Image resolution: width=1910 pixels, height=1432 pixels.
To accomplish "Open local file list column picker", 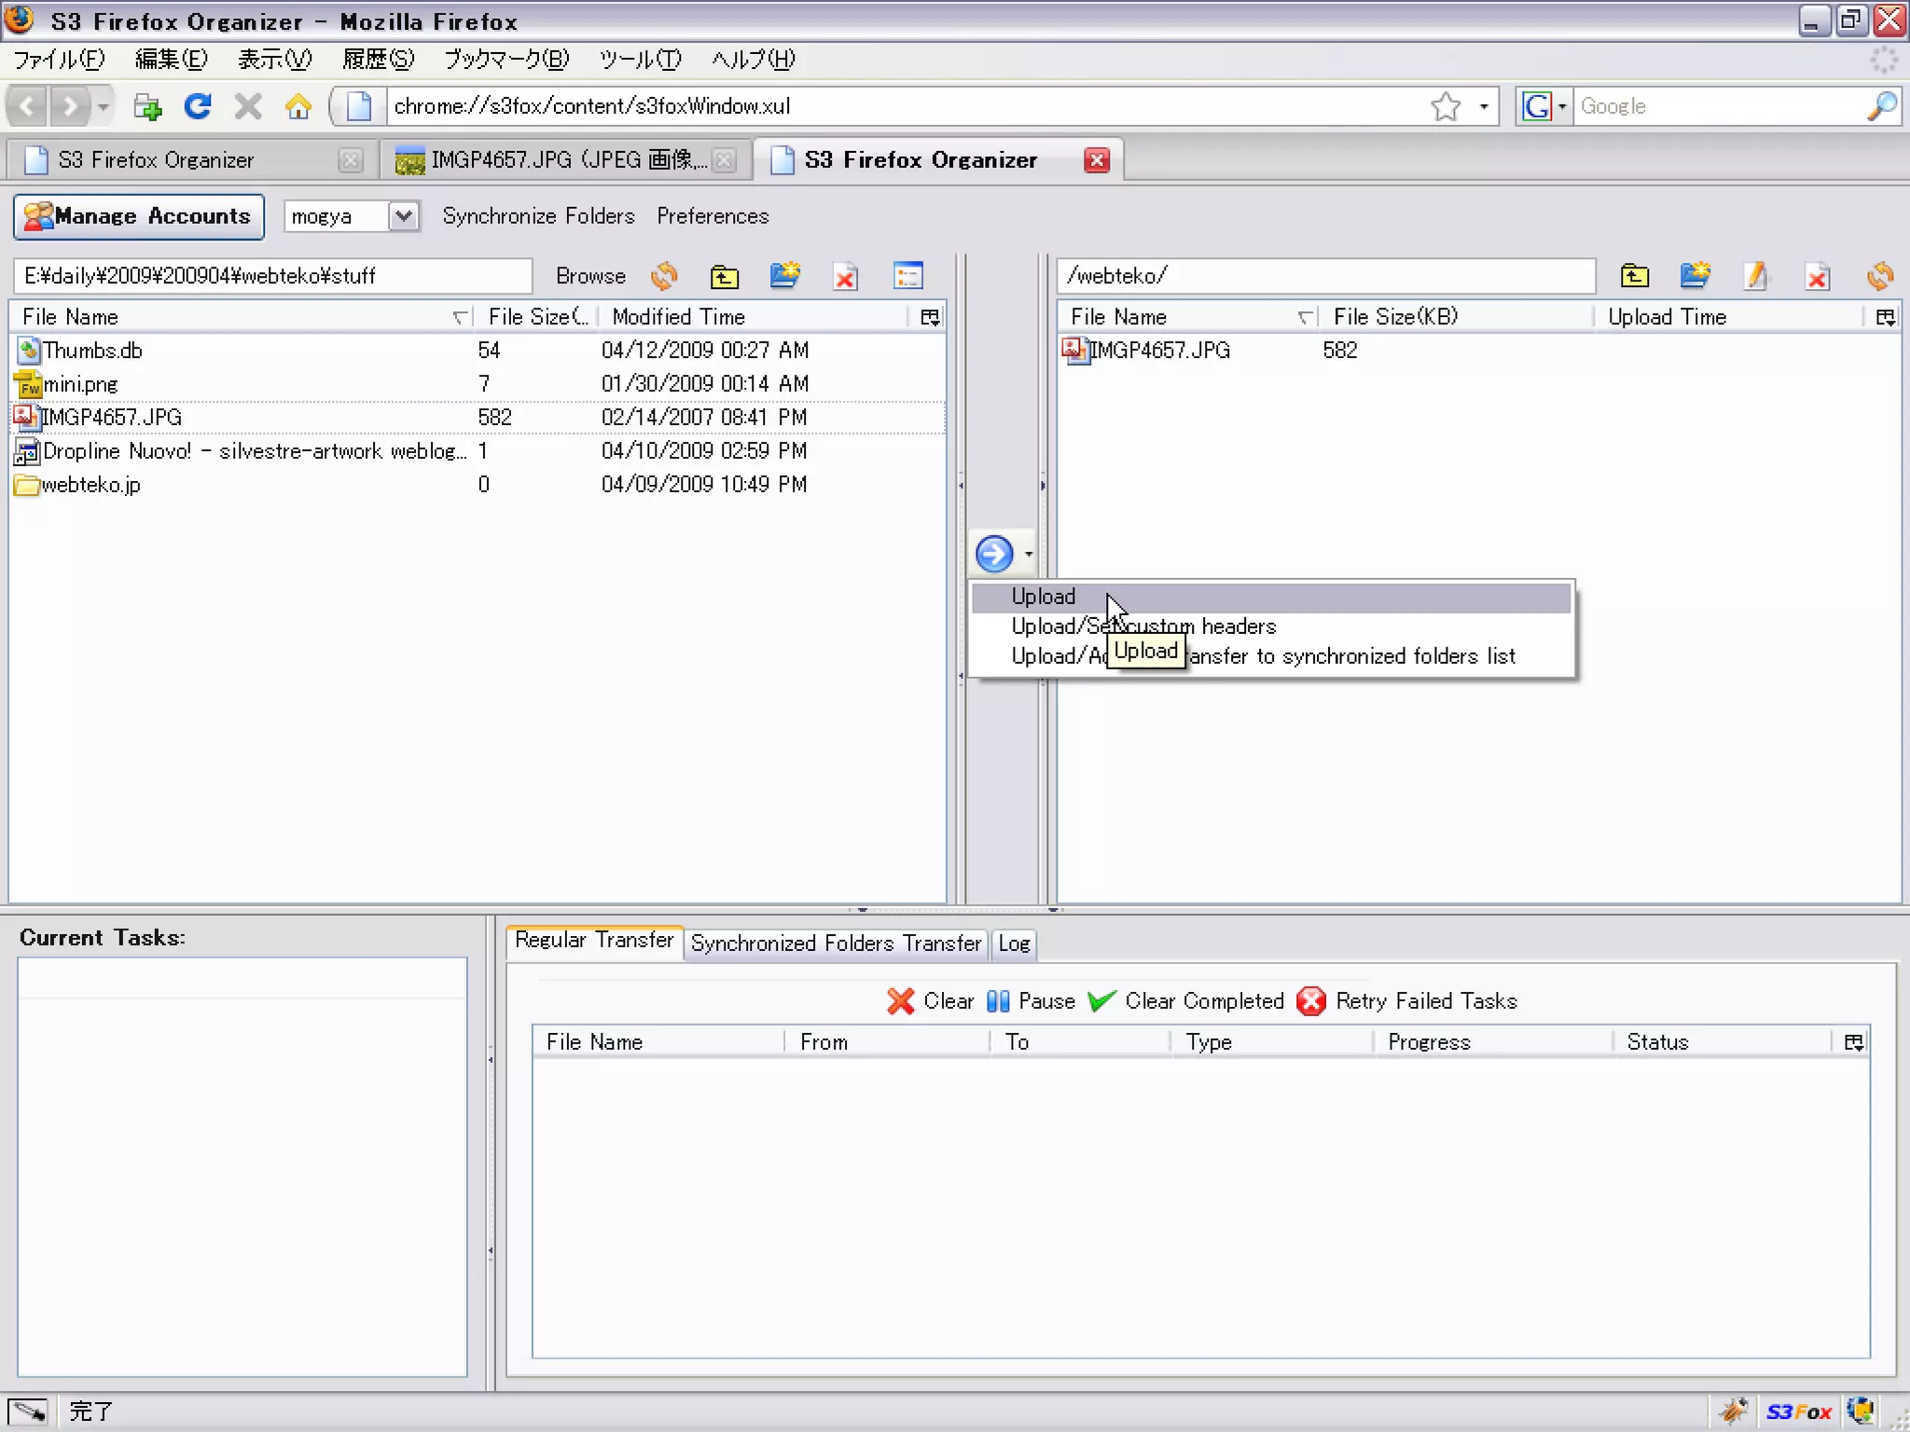I will click(x=930, y=317).
